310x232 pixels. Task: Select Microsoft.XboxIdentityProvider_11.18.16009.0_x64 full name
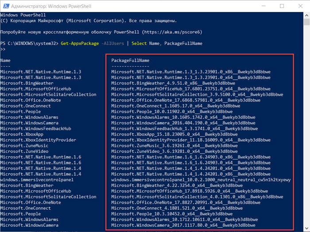click(x=191, y=140)
